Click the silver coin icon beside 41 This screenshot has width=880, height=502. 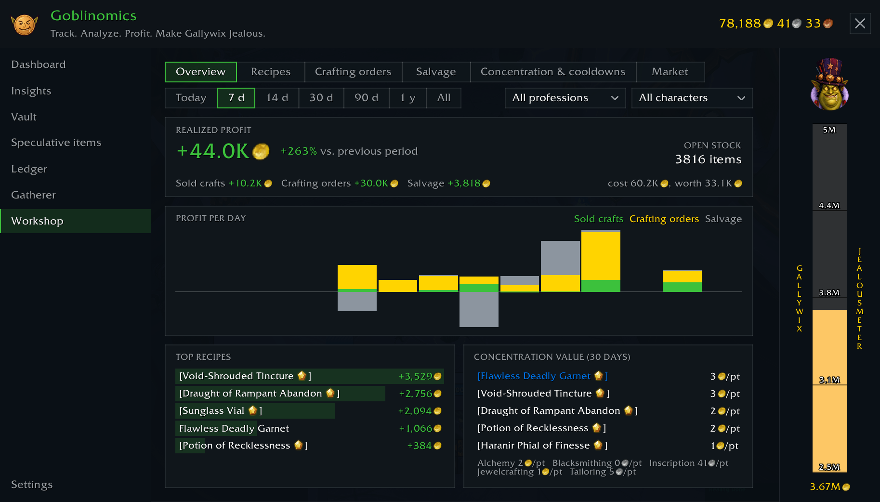797,23
